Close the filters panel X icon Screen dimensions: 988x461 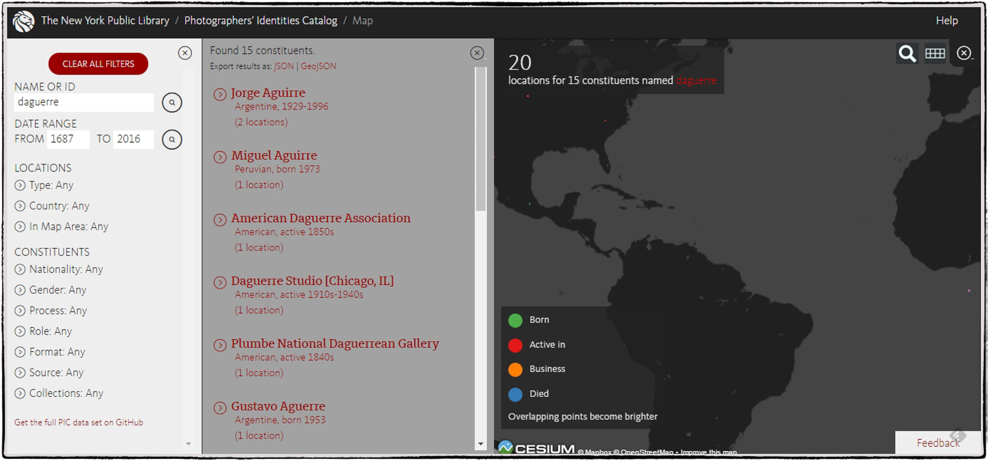click(185, 53)
